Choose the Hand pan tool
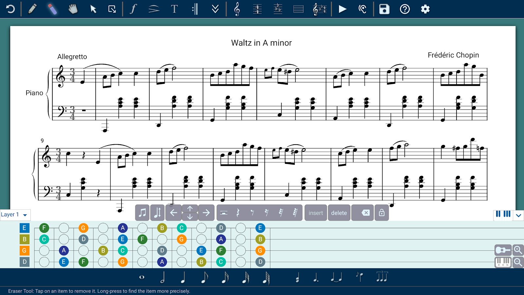Image resolution: width=524 pixels, height=295 pixels. tap(73, 9)
